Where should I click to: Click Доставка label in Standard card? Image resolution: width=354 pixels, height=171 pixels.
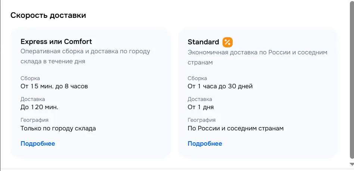[x=200, y=99]
